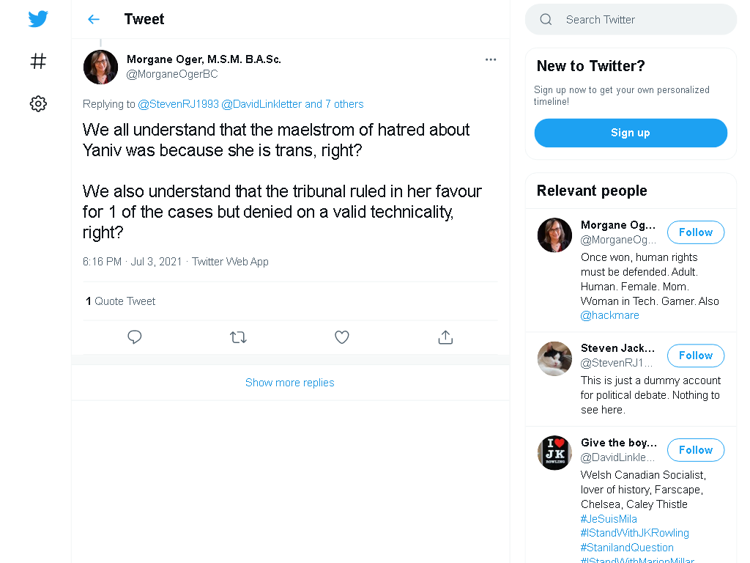Like the tweet with heart icon
Image resolution: width=750 pixels, height=563 pixels.
pos(341,337)
